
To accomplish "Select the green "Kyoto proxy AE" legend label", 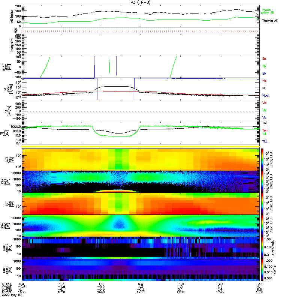I will (x=268, y=11).
